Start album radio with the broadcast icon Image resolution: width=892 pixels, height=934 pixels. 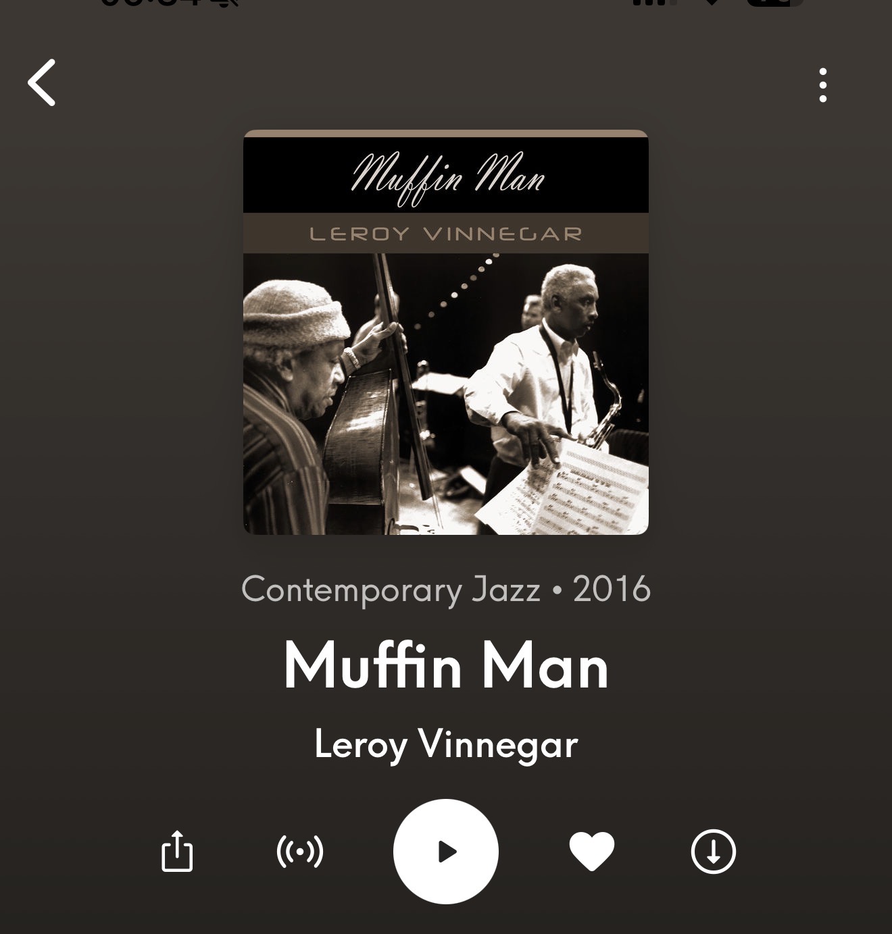[300, 852]
